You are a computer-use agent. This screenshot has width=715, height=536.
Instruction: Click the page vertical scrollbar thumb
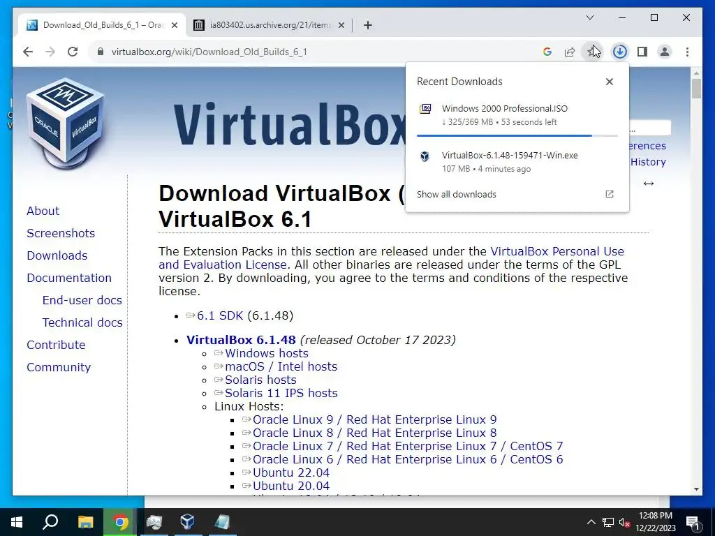tap(696, 89)
